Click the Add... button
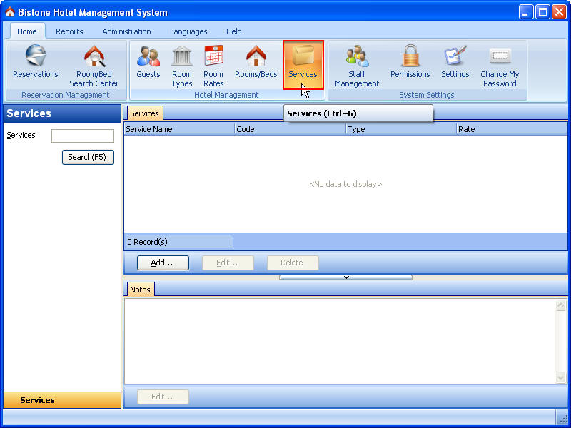The image size is (571, 428). 163,263
